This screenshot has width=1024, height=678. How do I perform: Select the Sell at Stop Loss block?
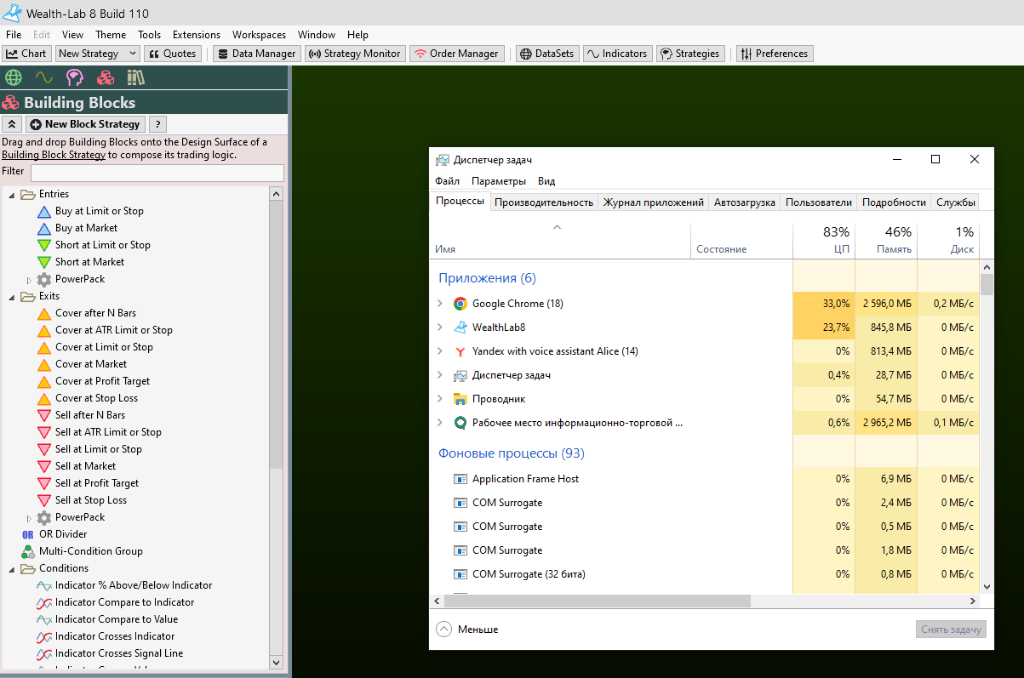point(90,500)
